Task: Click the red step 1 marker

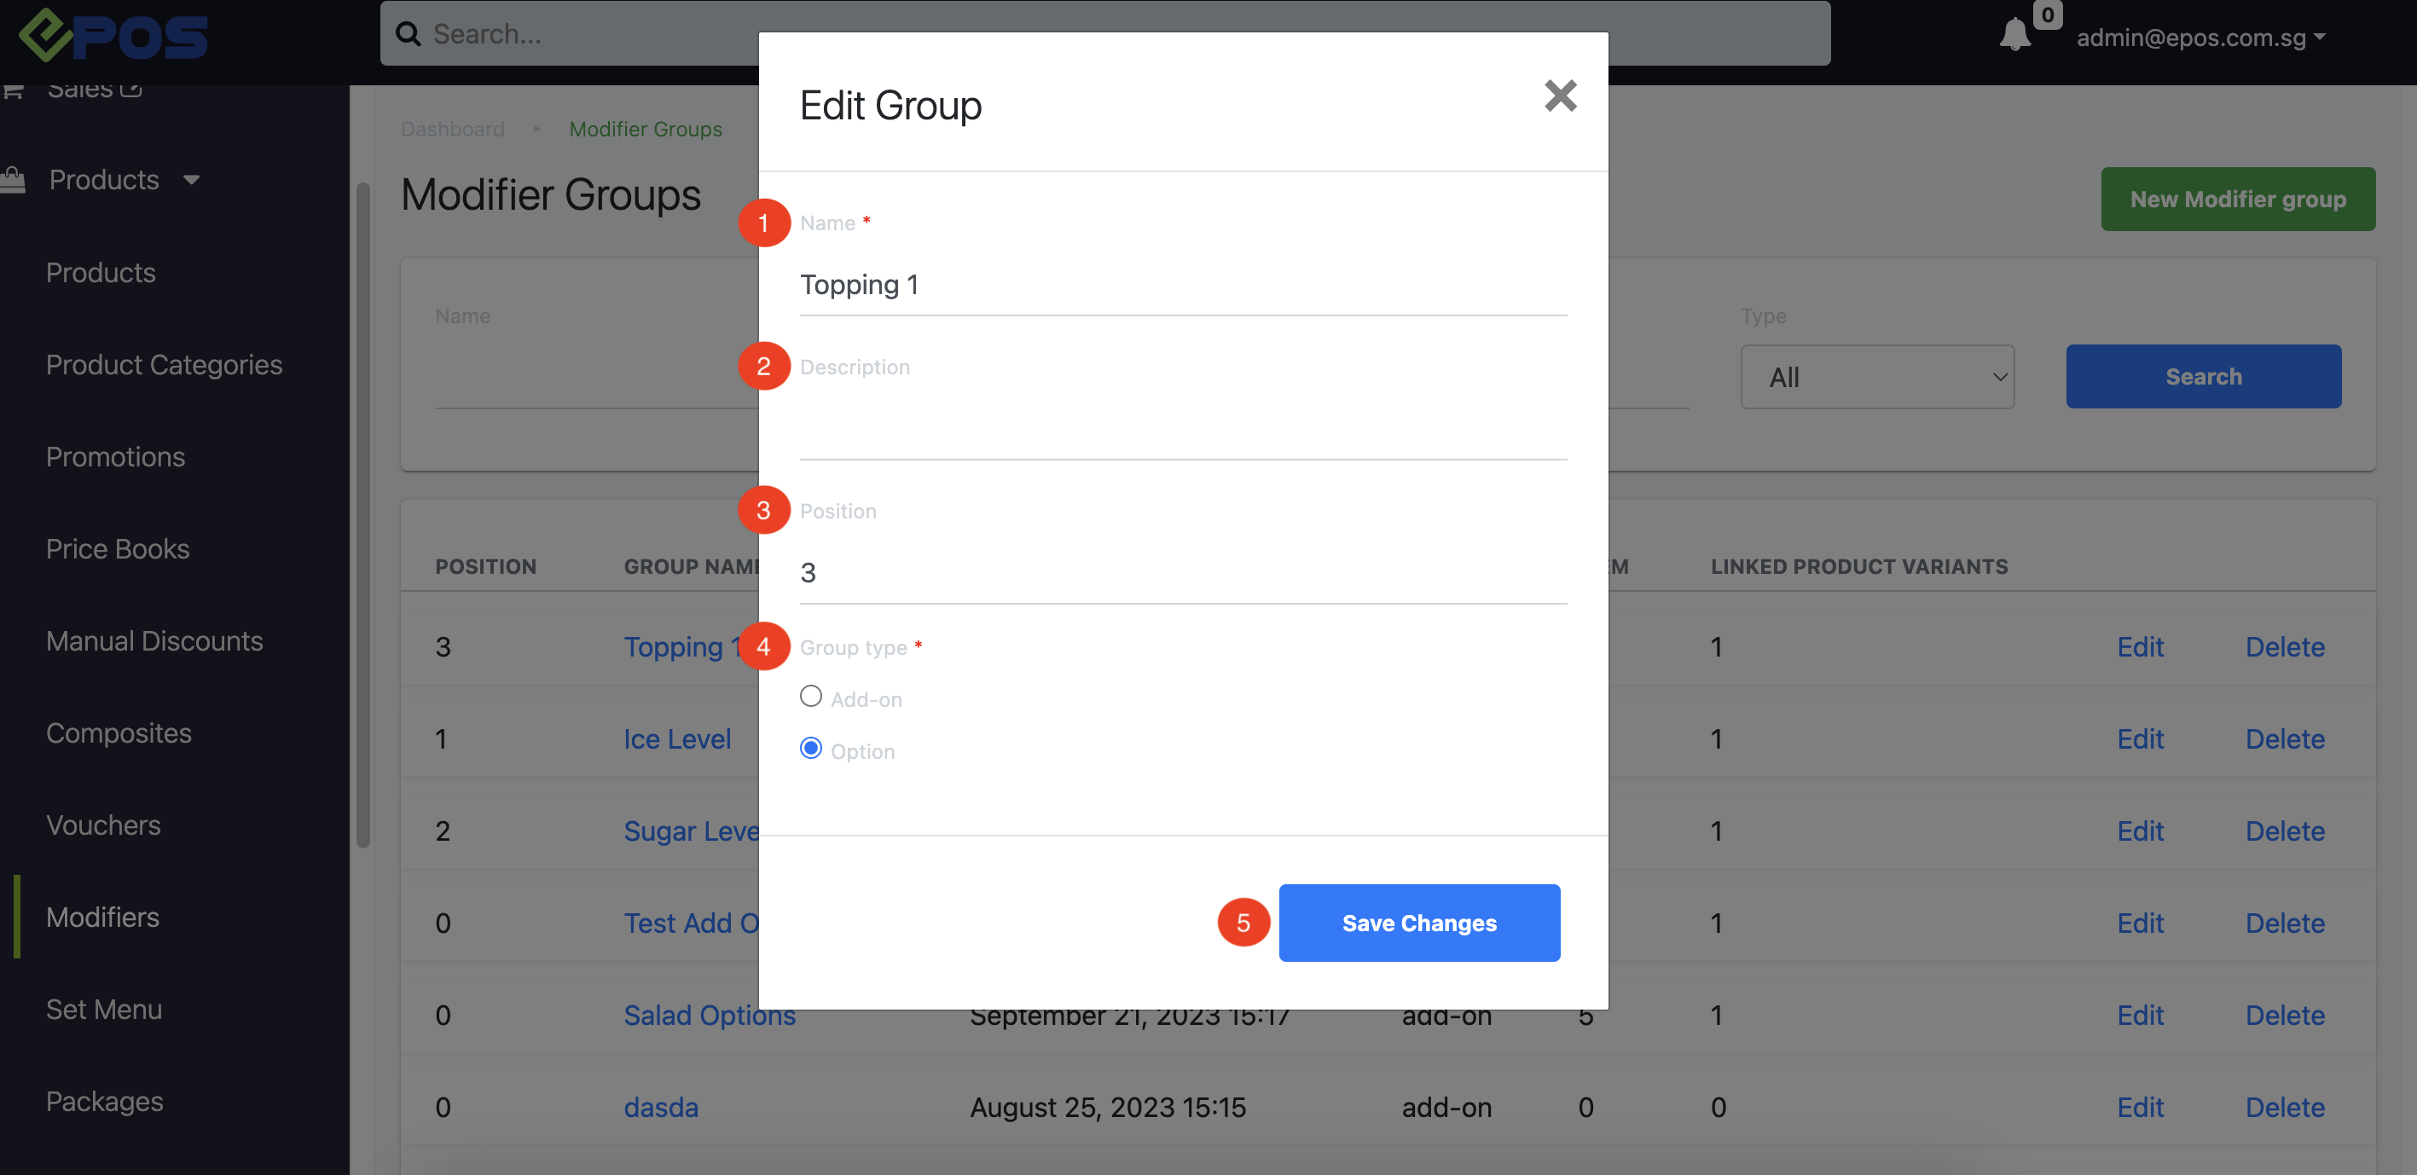Action: point(762,223)
